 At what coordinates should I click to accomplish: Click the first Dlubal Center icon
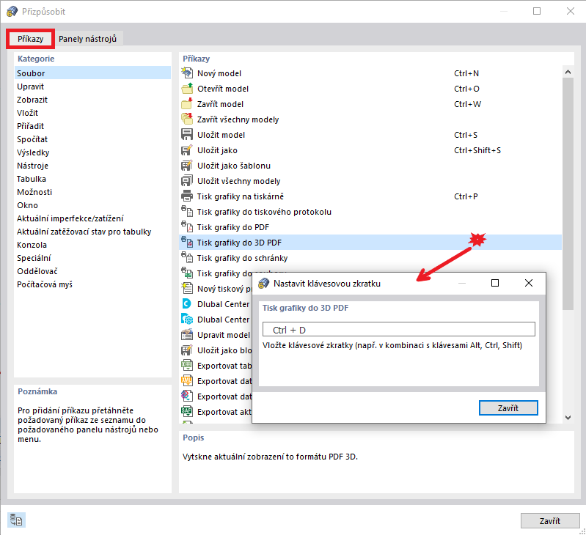pos(187,304)
